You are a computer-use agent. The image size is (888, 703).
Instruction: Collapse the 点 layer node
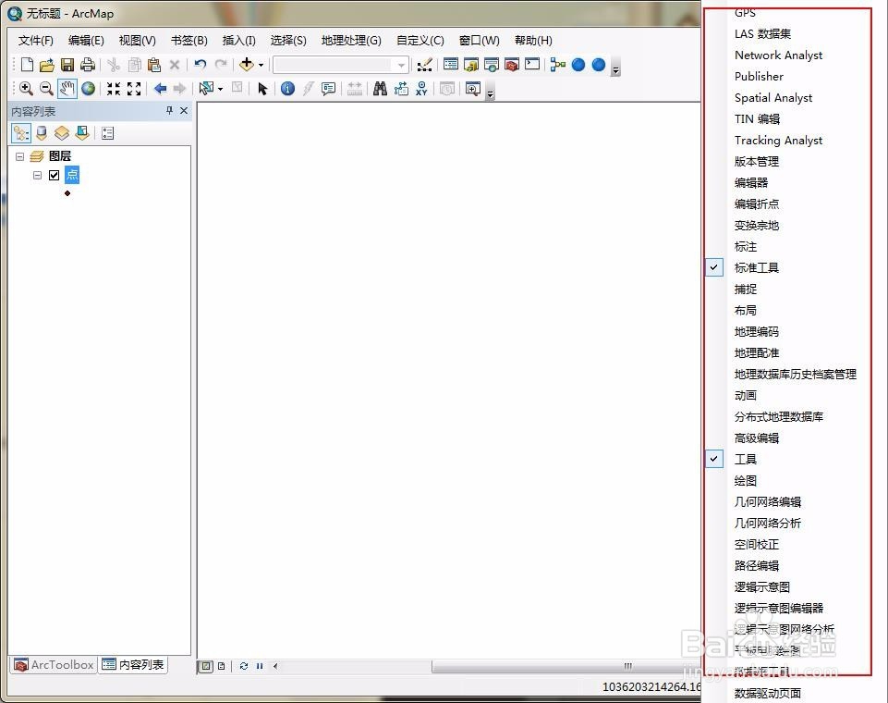tap(37, 175)
